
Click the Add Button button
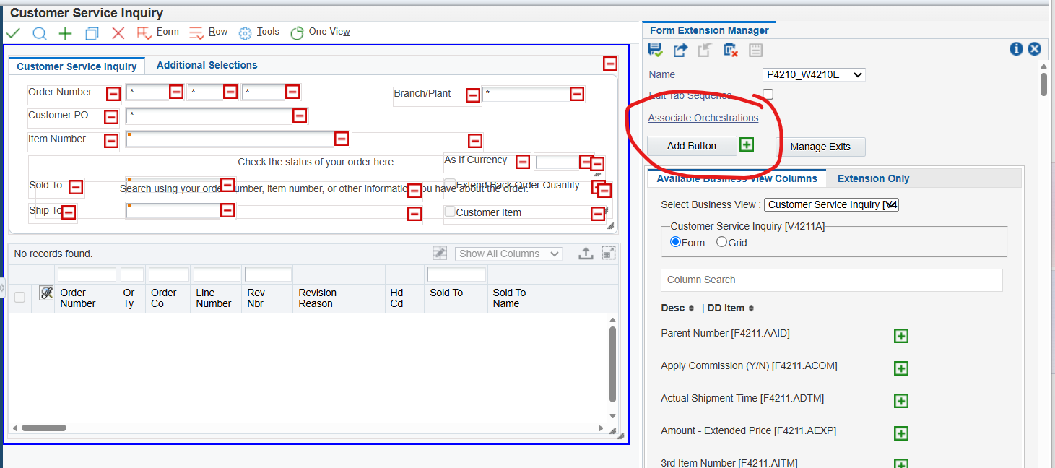(692, 146)
